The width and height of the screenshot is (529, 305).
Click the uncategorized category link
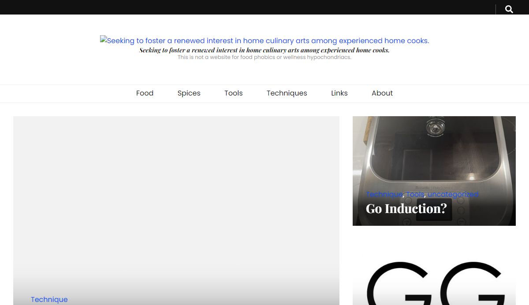453,194
